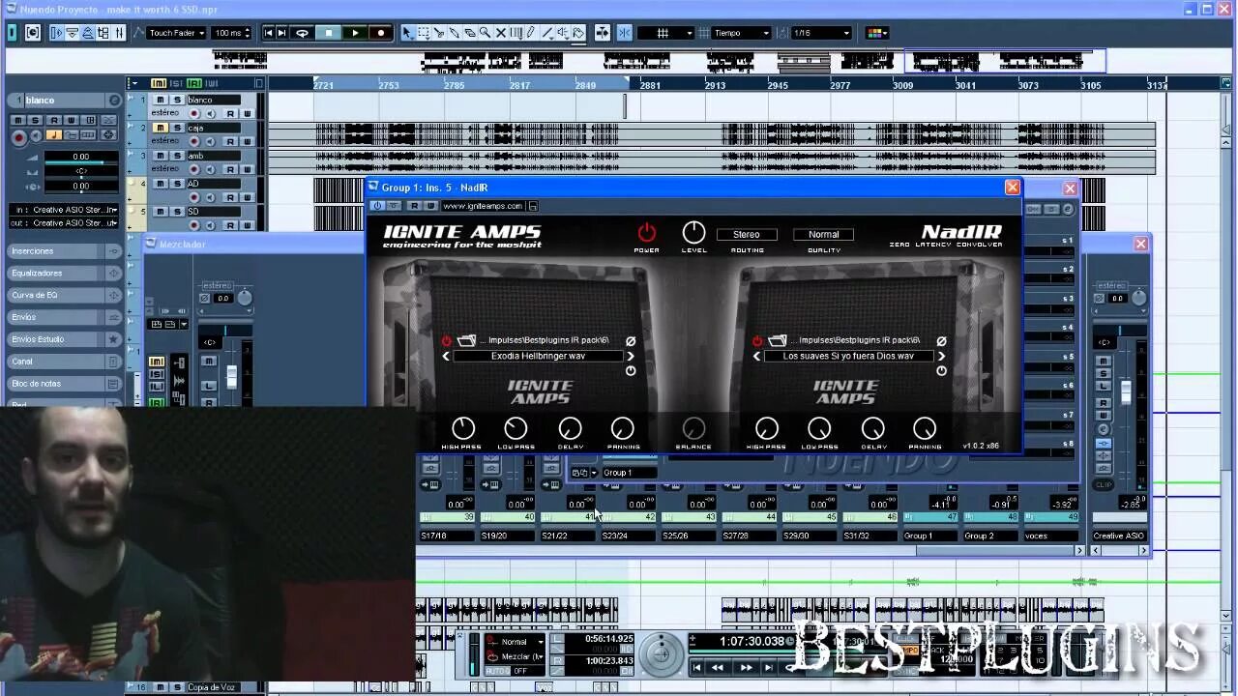Open the color palette selector in toolbar
This screenshot has height=696, width=1238.
point(876,33)
